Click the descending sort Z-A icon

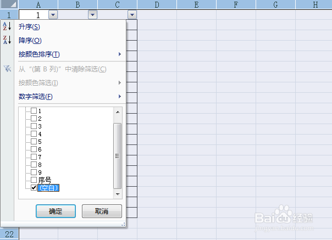tap(7, 40)
